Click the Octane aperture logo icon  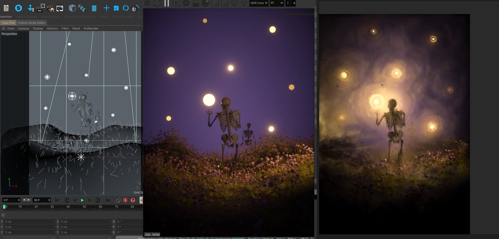tap(147, 3)
